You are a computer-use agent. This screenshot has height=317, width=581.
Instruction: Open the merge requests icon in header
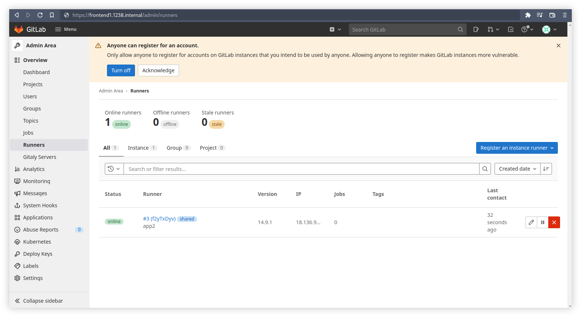(x=493, y=30)
